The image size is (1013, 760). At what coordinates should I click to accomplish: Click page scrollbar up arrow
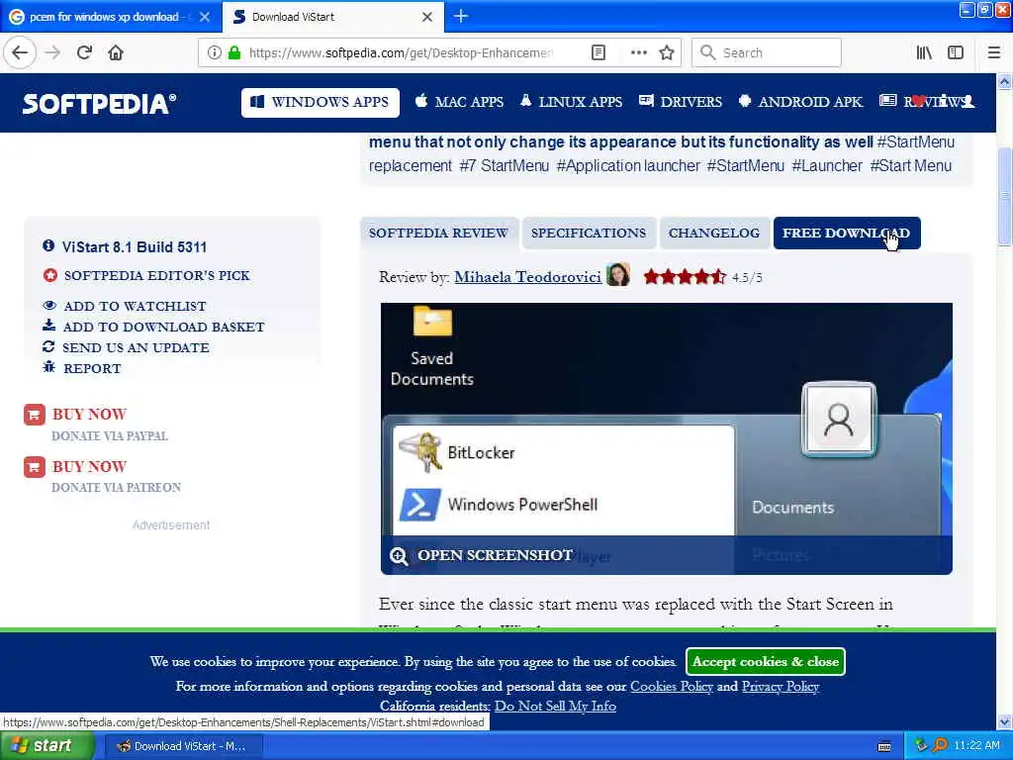[1004, 81]
